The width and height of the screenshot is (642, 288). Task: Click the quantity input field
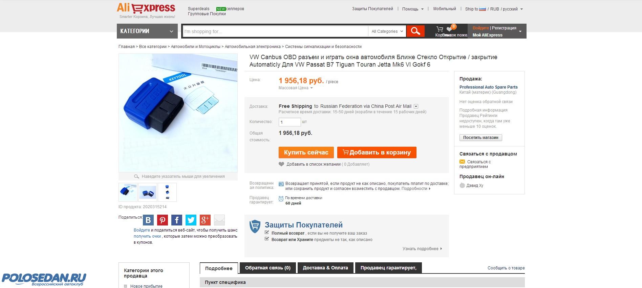[290, 122]
